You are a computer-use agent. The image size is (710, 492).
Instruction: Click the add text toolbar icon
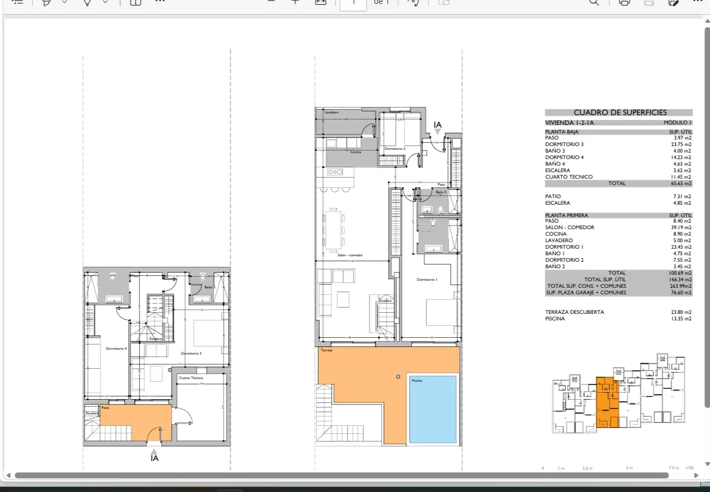click(x=136, y=2)
